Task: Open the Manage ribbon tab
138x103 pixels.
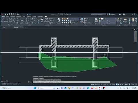Action: pyautogui.click(x=29, y=17)
